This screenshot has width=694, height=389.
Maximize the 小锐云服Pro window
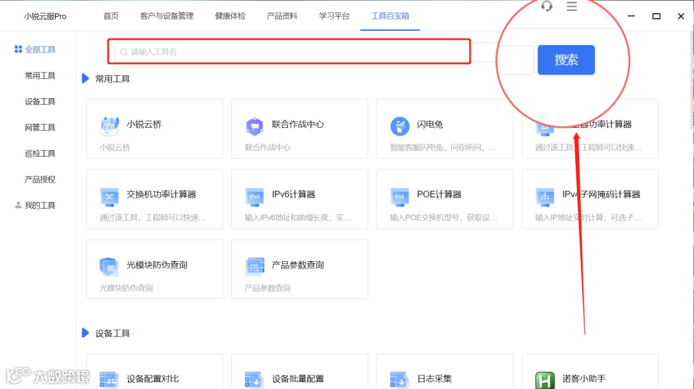[x=656, y=16]
